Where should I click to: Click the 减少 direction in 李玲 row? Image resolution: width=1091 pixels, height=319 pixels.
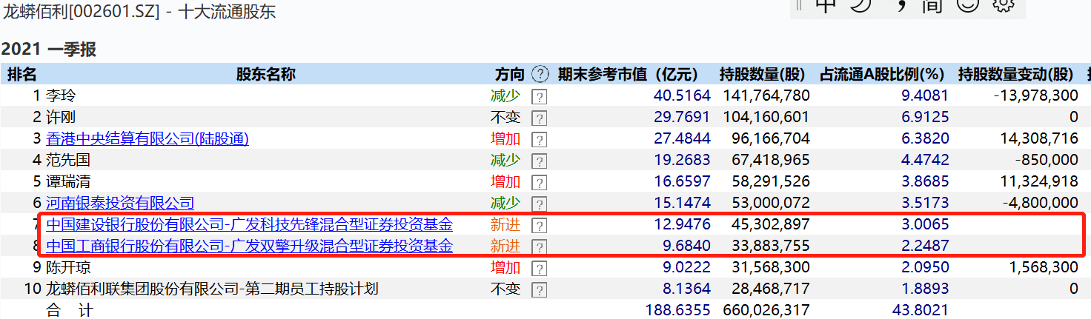(x=505, y=95)
